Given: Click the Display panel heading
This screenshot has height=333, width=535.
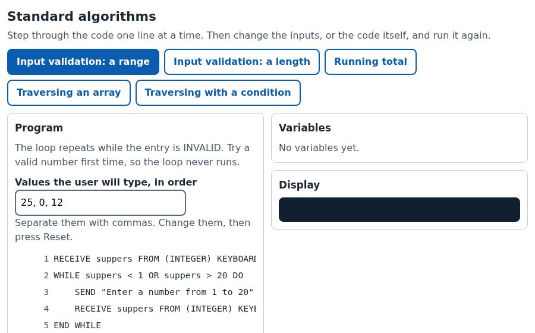Looking at the screenshot, I should click(x=299, y=185).
